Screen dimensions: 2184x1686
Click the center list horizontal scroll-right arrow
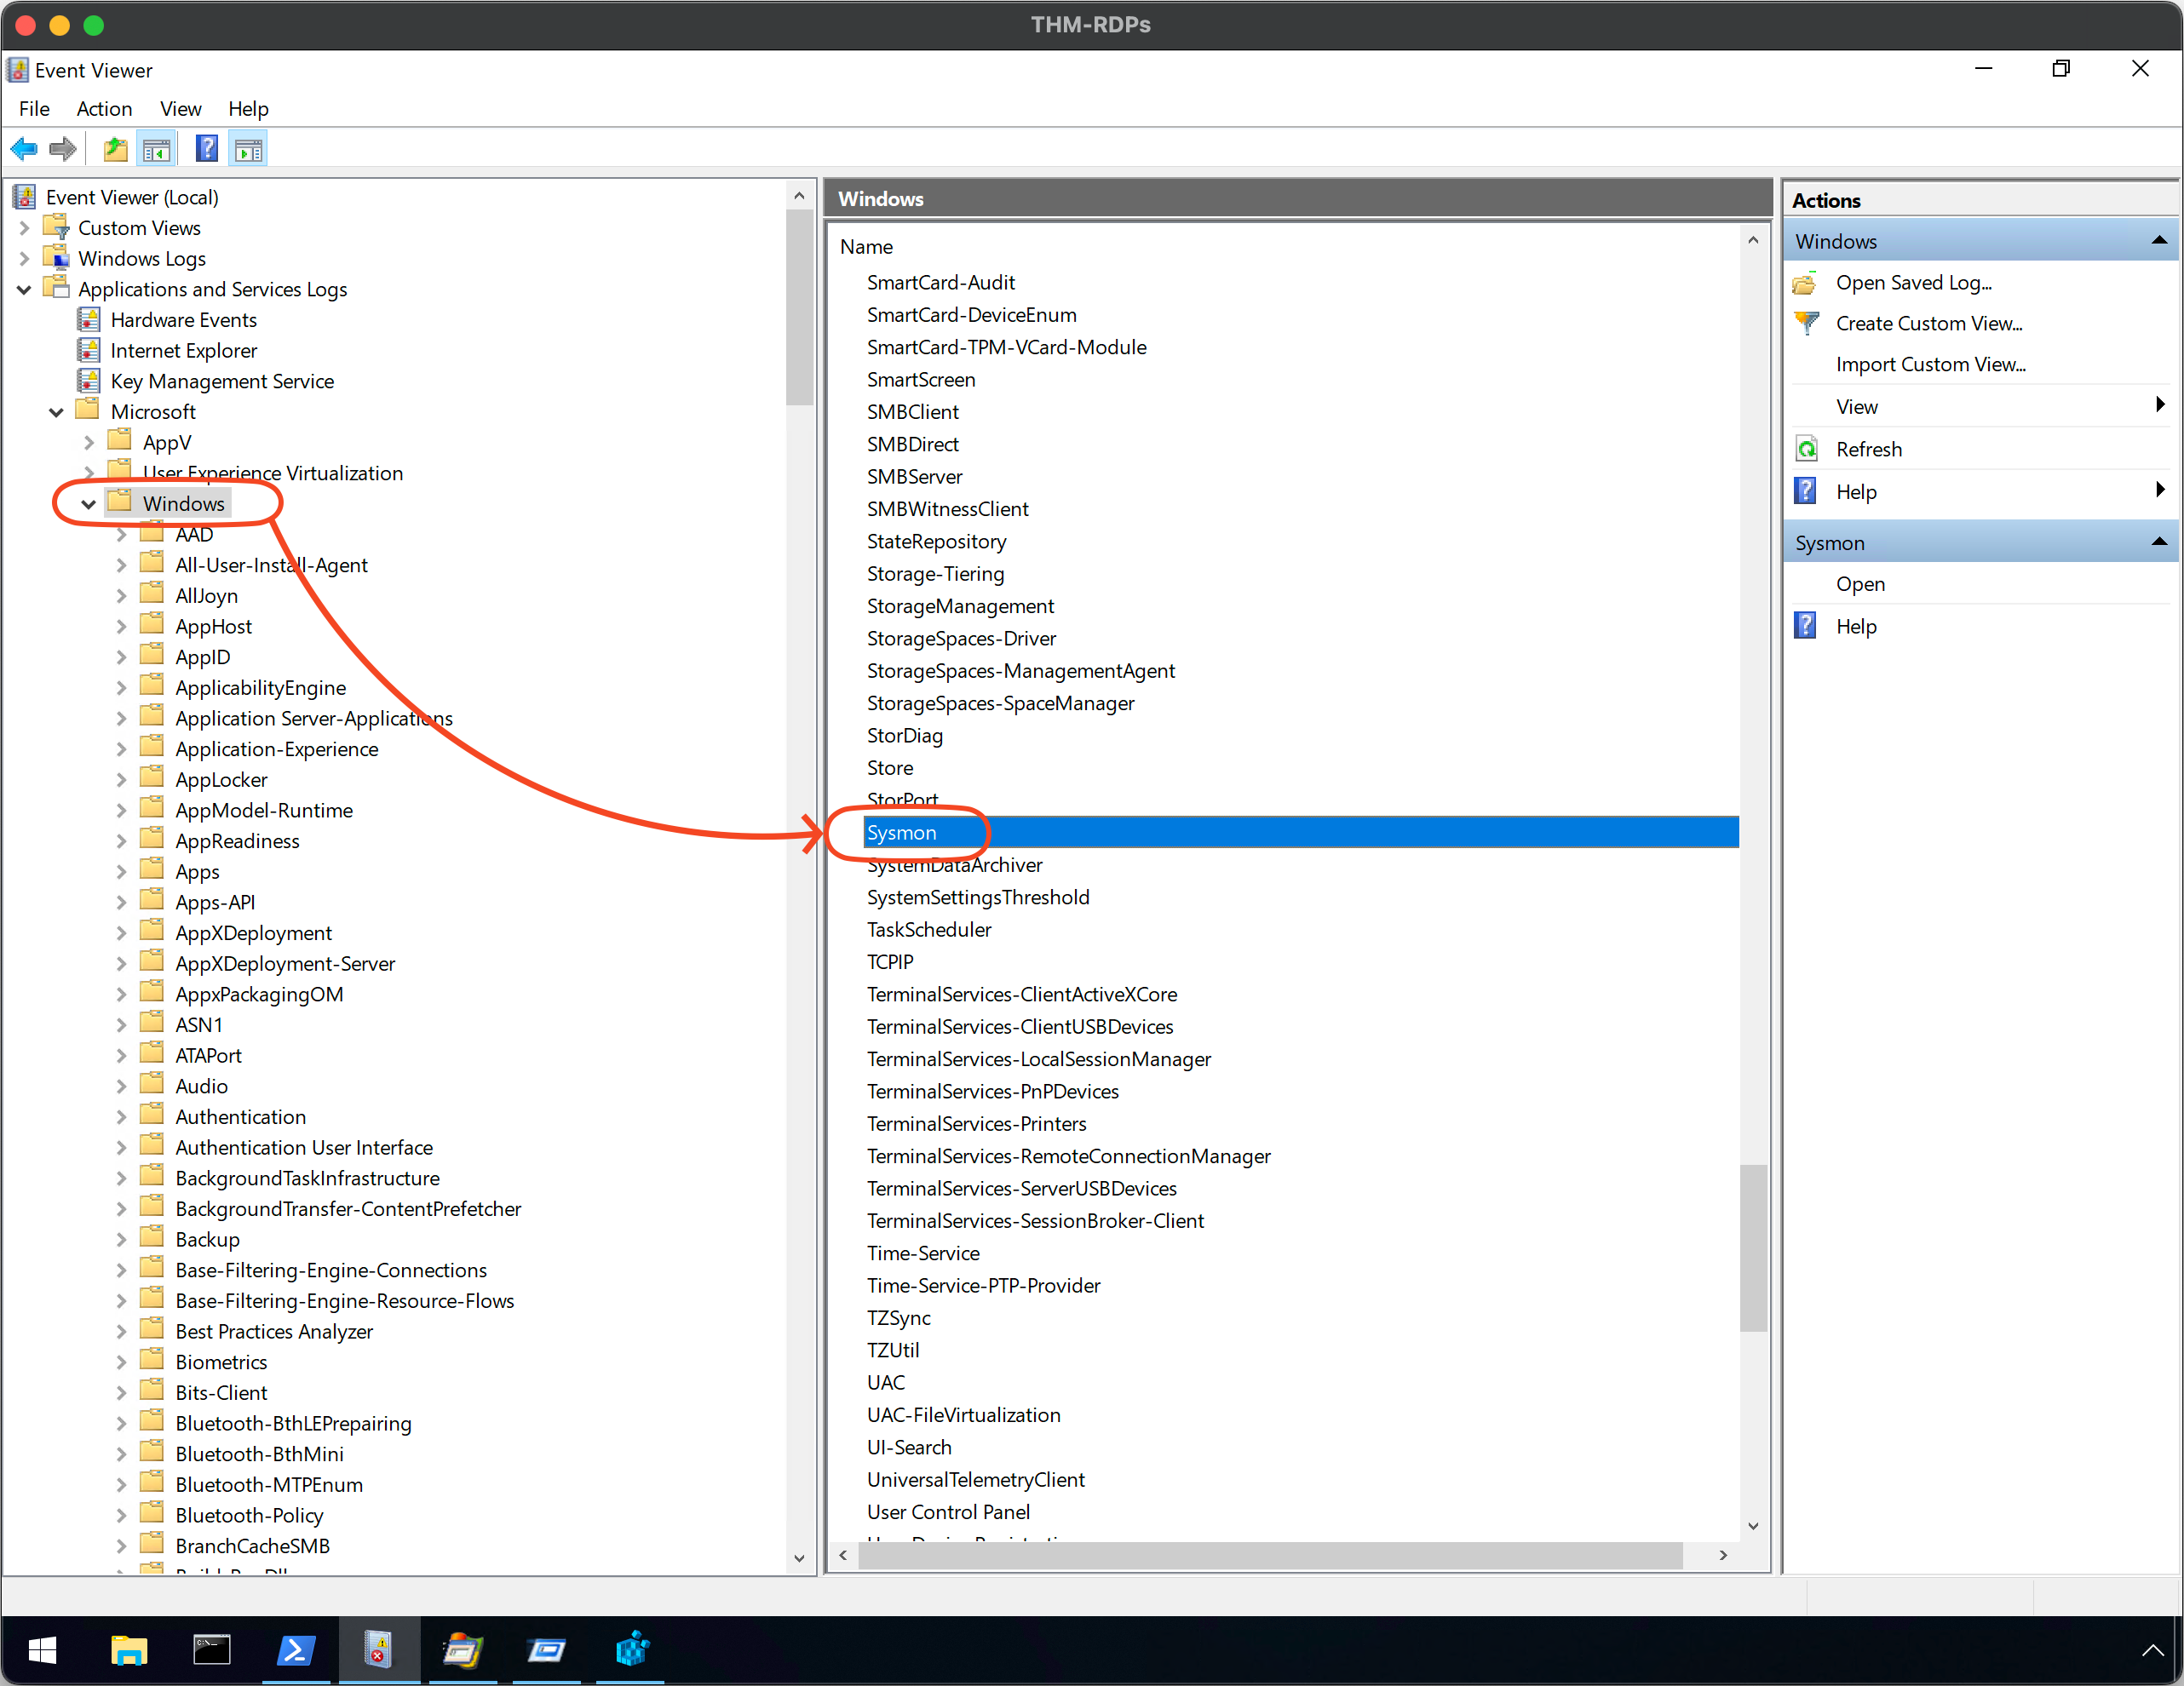pos(1723,1556)
